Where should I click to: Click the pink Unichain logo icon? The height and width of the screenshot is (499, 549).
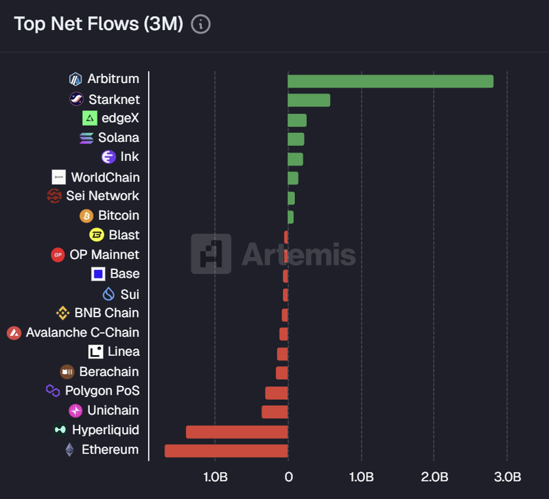[75, 411]
